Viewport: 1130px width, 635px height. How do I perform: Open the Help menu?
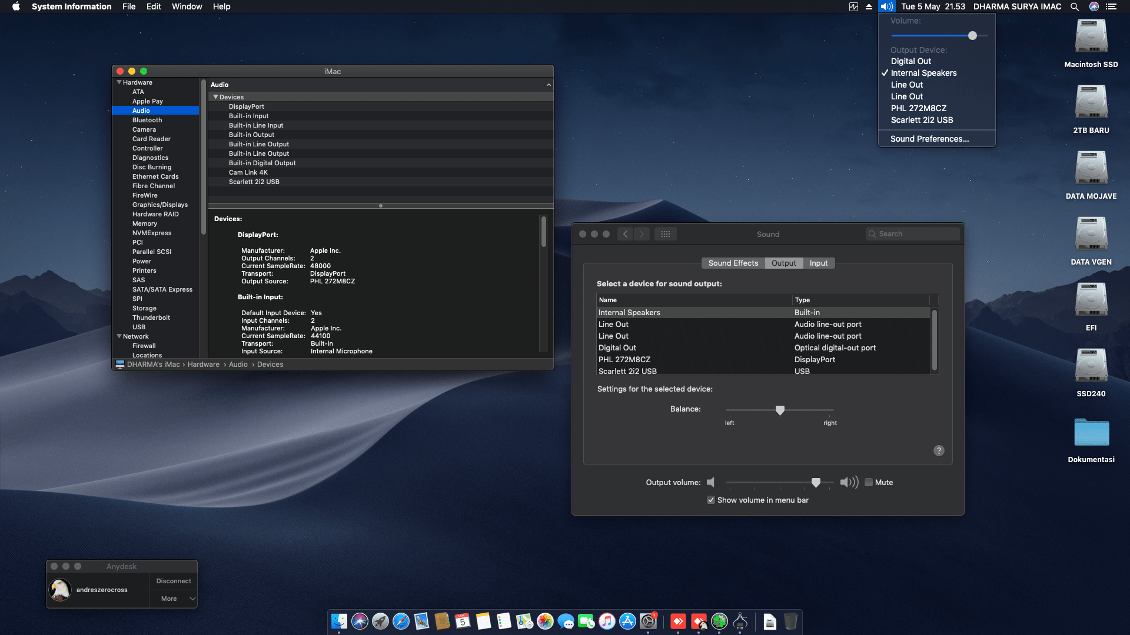pos(221,6)
